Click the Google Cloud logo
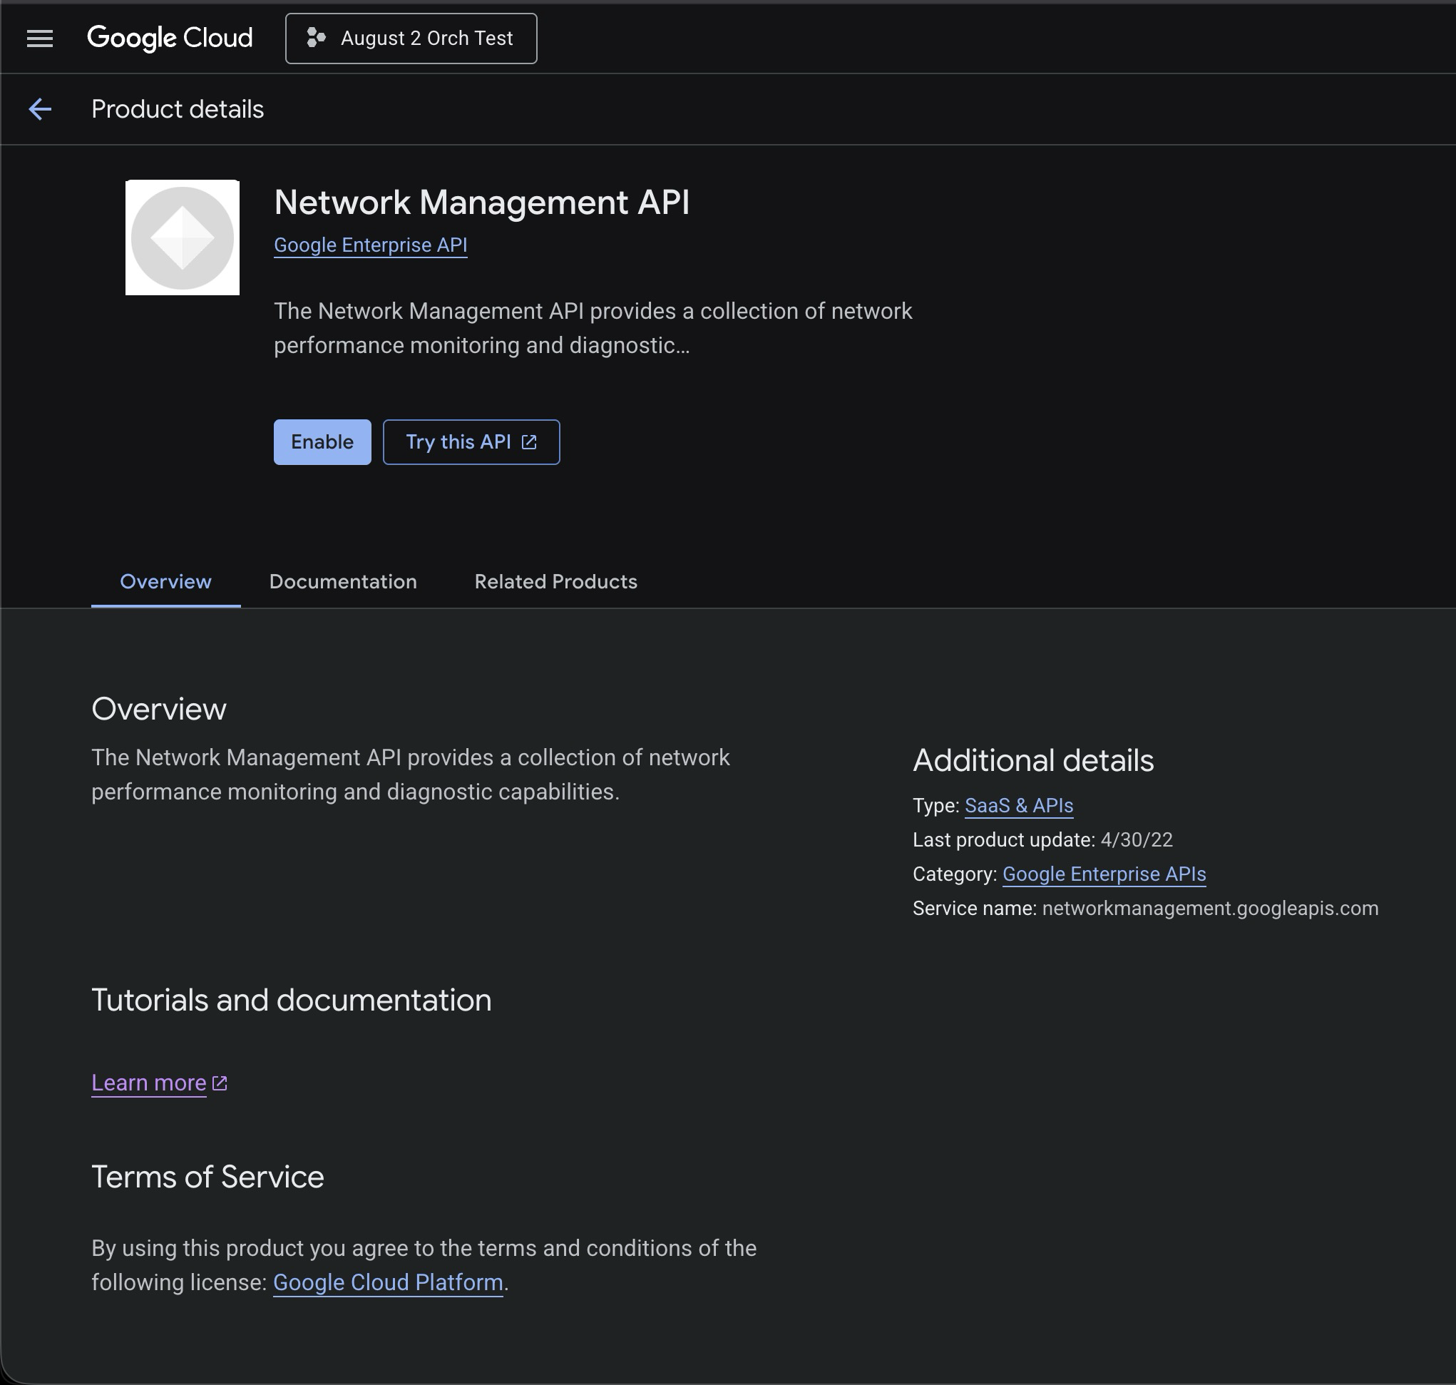1456x1385 pixels. point(170,39)
